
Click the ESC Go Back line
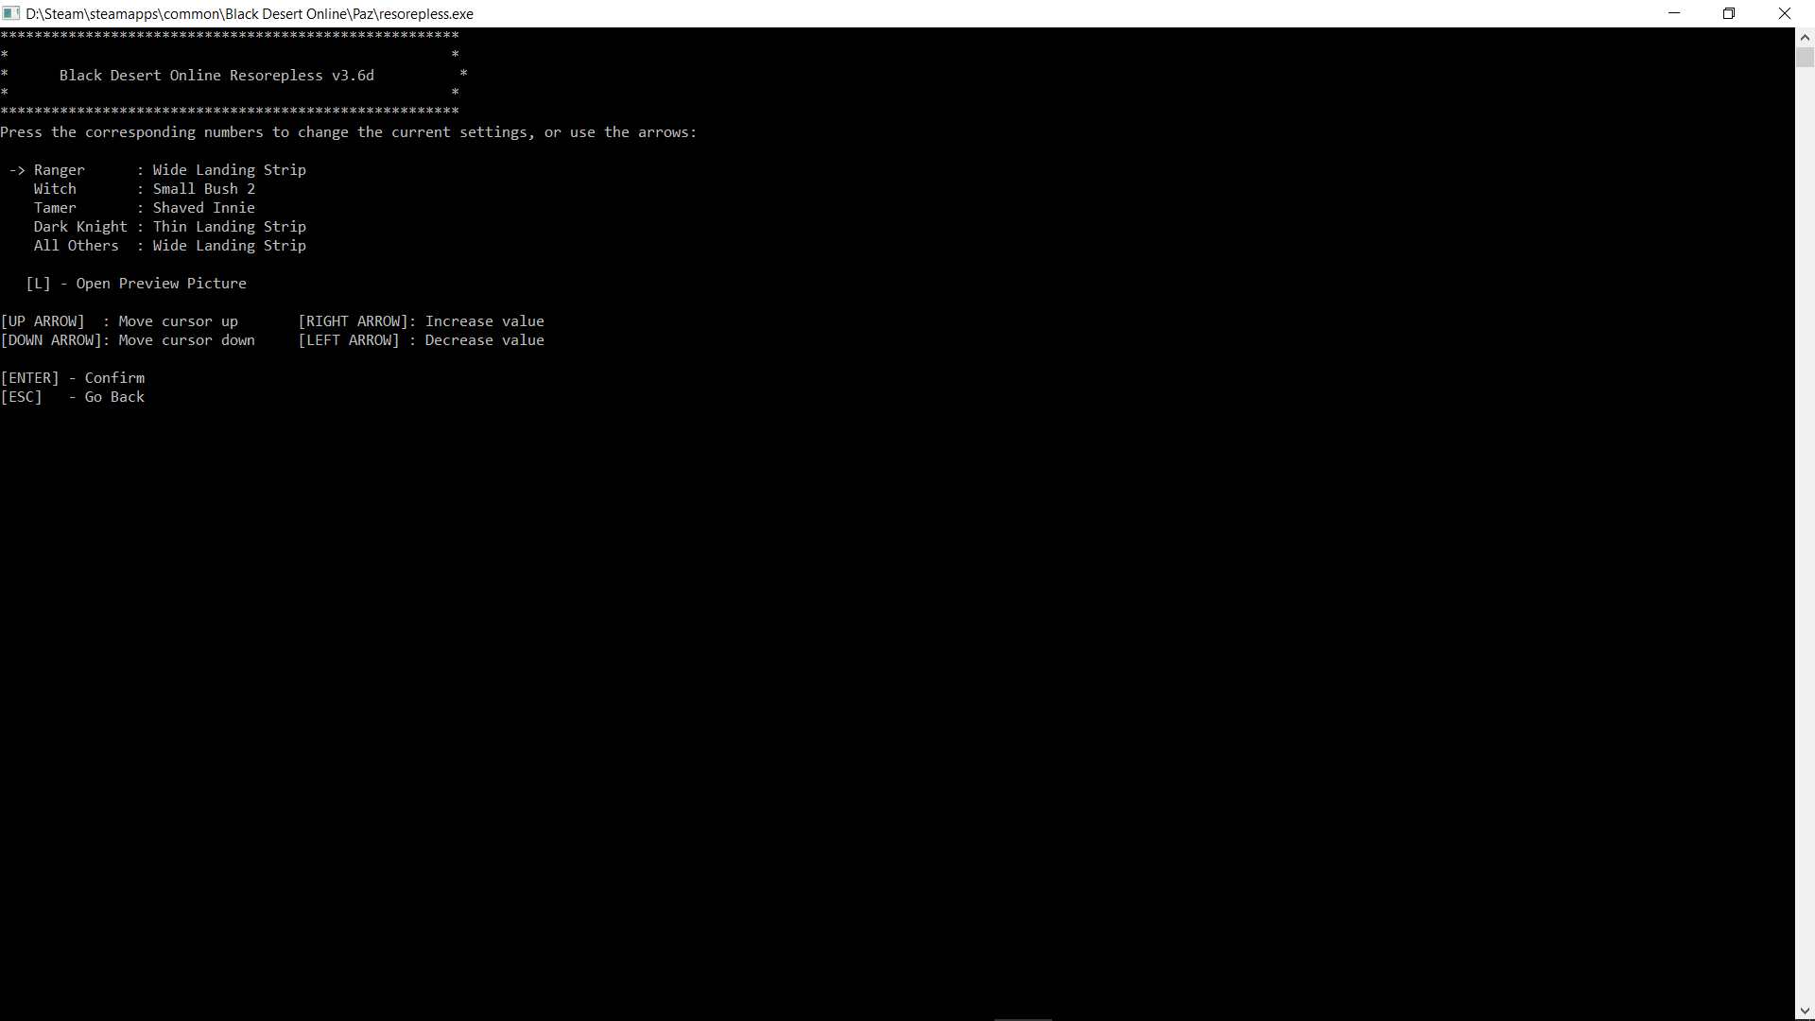(x=74, y=397)
